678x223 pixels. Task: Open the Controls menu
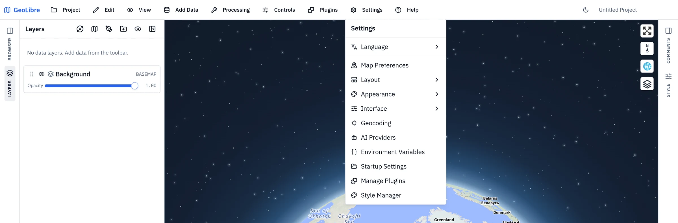click(x=279, y=10)
